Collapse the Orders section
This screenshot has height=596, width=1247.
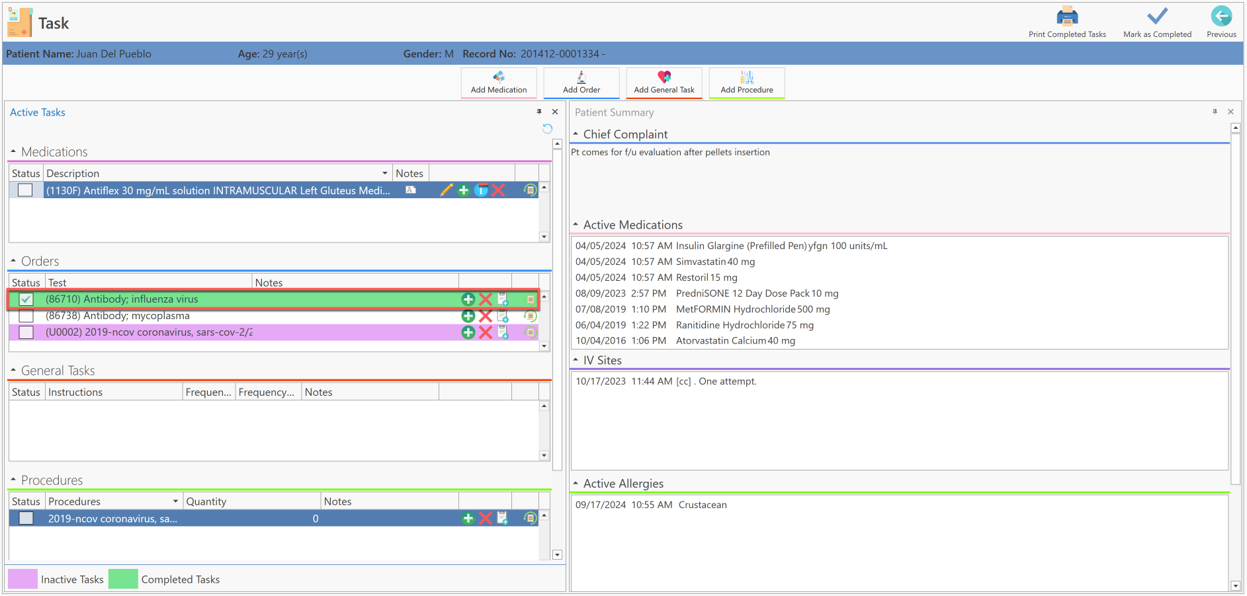[13, 260]
